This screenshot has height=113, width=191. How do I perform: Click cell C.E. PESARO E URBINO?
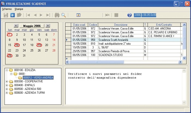coord(164,32)
